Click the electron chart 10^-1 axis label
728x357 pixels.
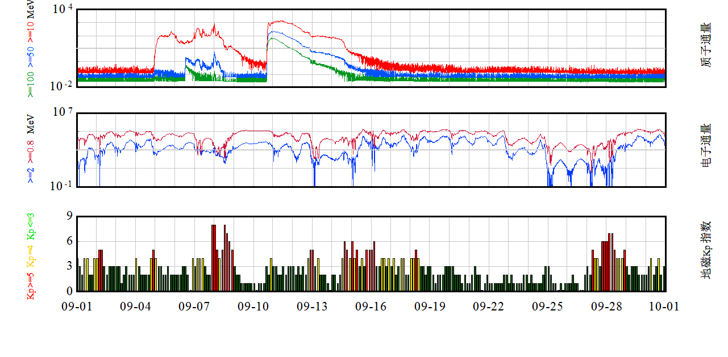61,186
